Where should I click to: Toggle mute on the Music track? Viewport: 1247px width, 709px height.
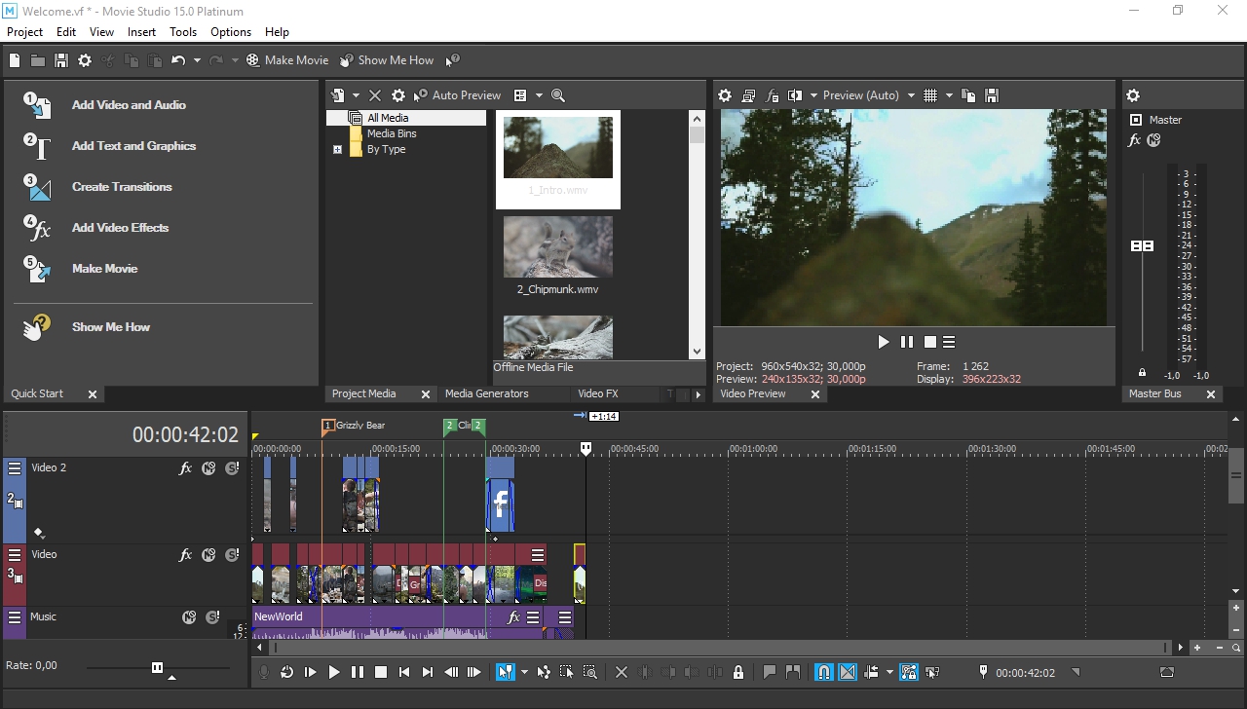click(189, 617)
